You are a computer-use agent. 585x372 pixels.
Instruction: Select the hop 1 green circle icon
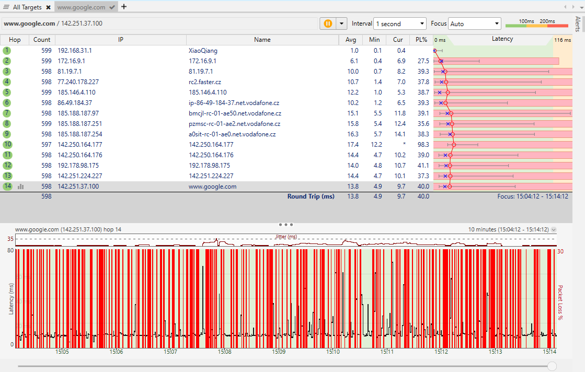[7, 51]
